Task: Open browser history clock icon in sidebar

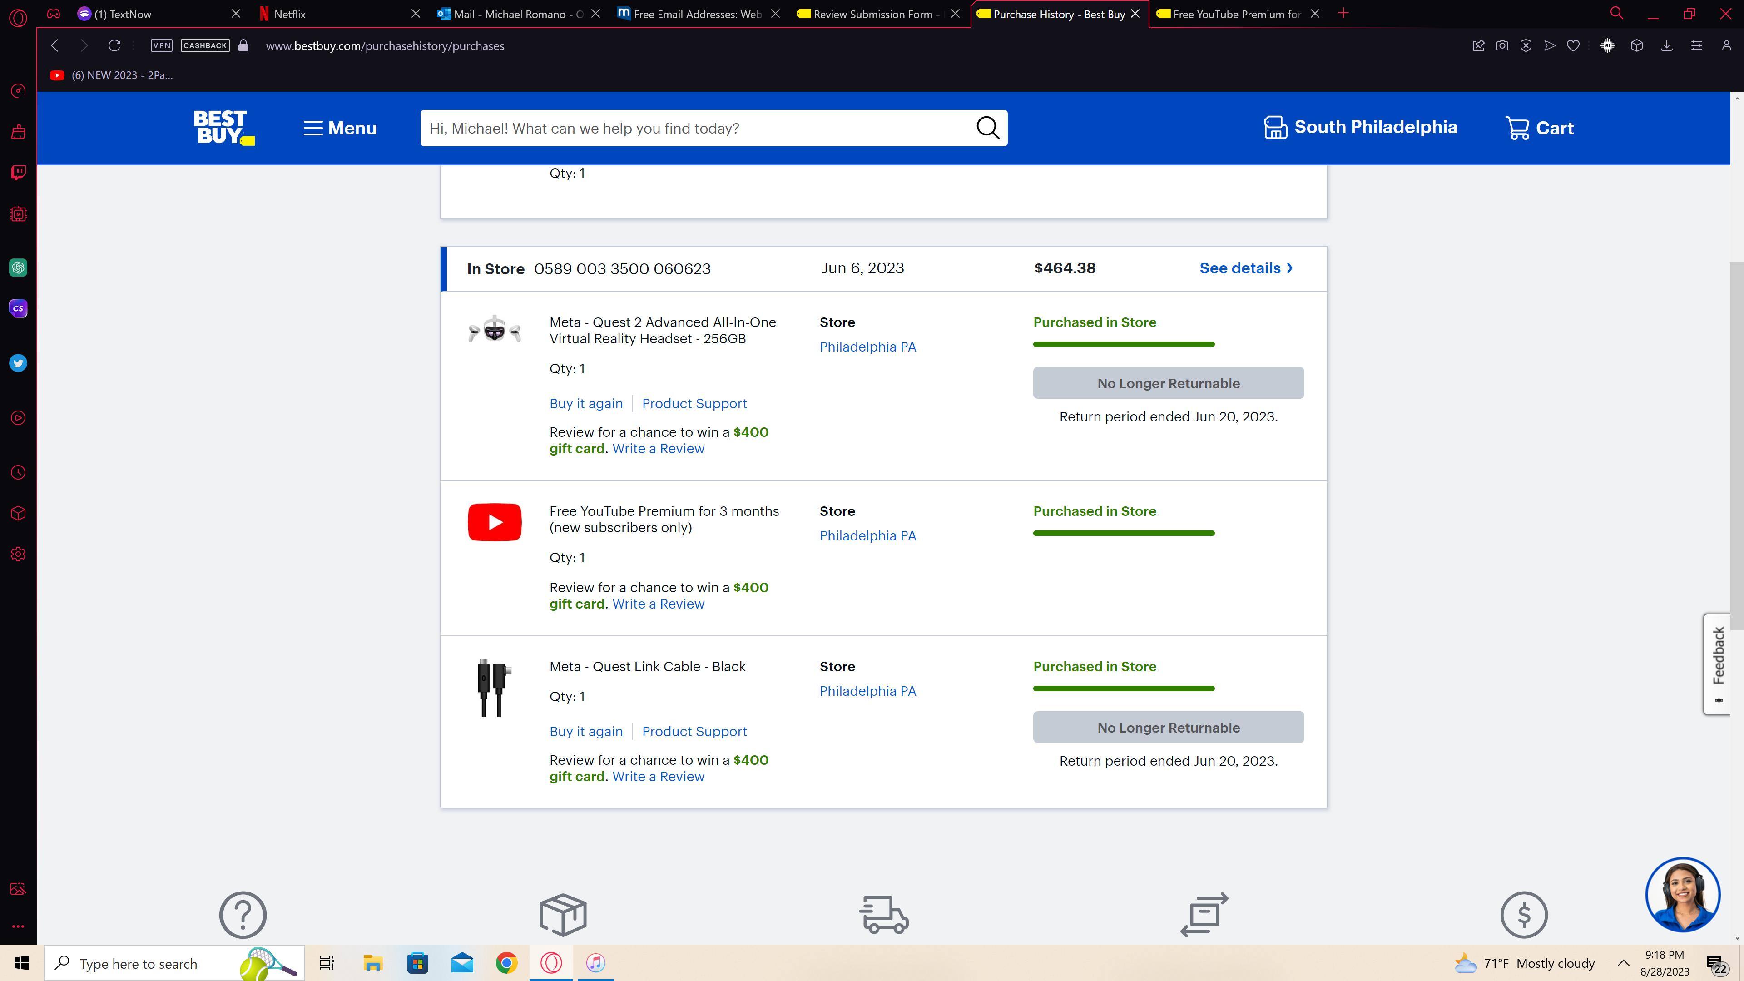Action: [18, 472]
